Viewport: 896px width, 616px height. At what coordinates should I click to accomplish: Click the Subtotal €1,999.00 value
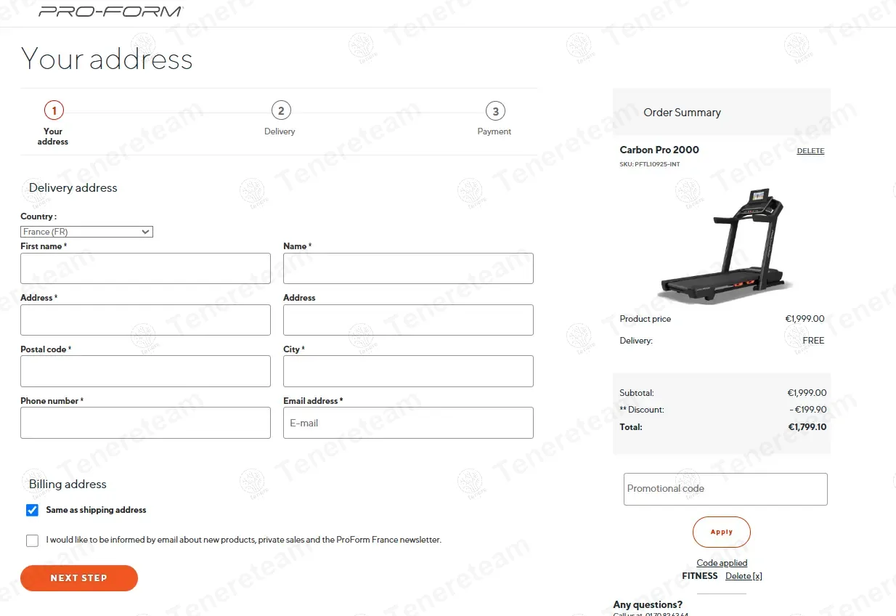click(x=807, y=393)
